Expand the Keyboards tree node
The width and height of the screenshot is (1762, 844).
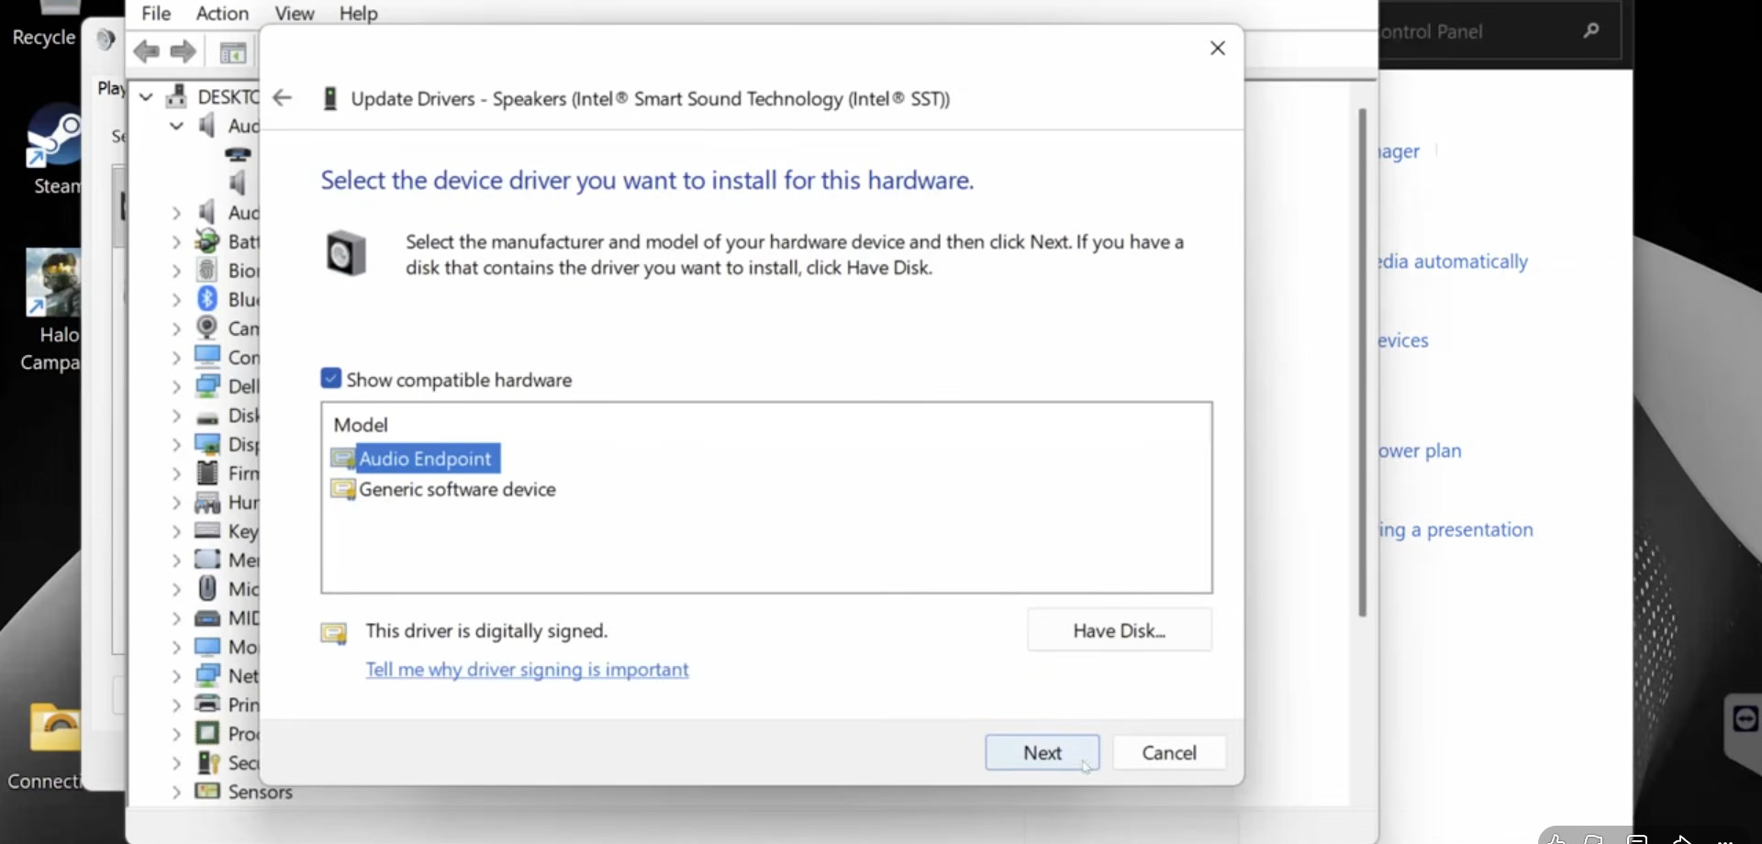(176, 531)
